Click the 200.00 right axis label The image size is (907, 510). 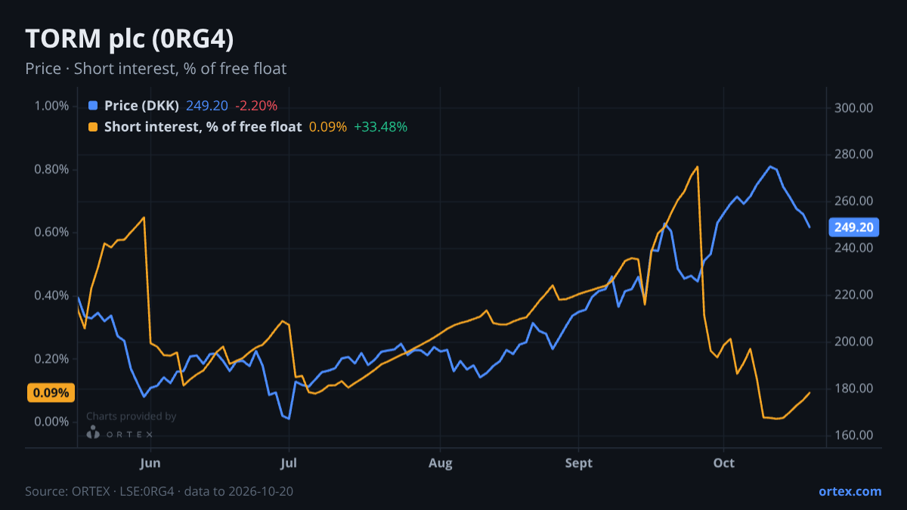tap(855, 342)
